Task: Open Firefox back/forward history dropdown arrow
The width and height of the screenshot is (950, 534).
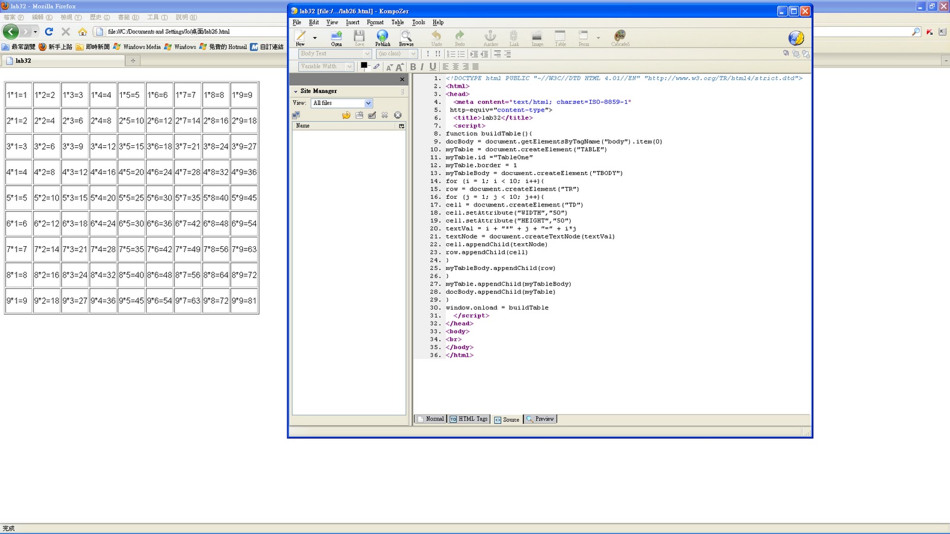Action: pos(36,32)
